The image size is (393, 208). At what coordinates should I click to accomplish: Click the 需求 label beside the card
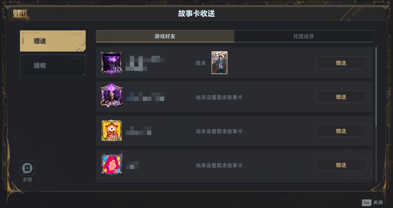point(200,63)
